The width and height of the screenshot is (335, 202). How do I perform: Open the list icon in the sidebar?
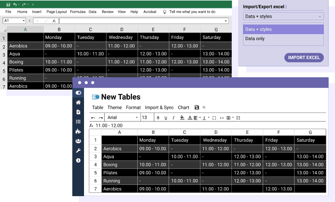click(x=78, y=122)
